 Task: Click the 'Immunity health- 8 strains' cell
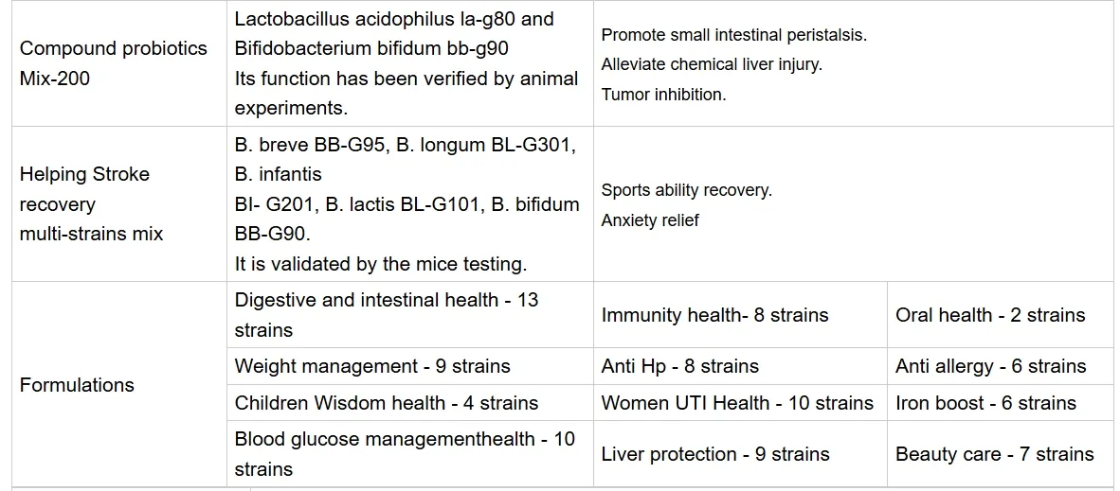[x=714, y=315]
